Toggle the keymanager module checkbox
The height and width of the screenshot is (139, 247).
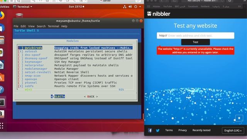(x=20, y=62)
